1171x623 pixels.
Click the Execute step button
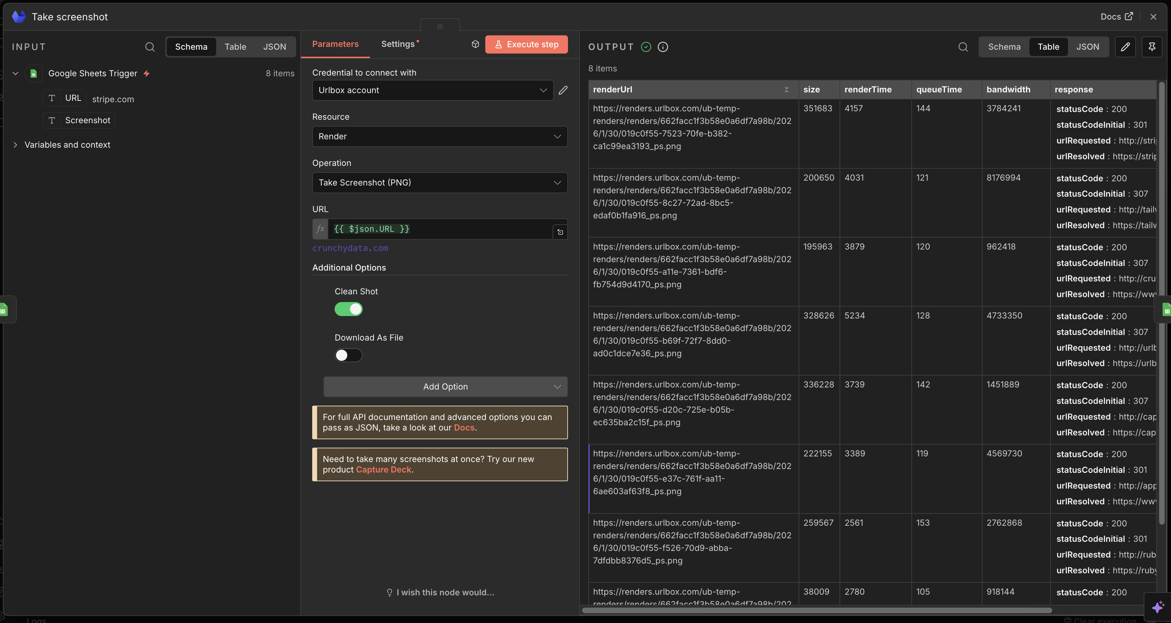[x=526, y=44]
